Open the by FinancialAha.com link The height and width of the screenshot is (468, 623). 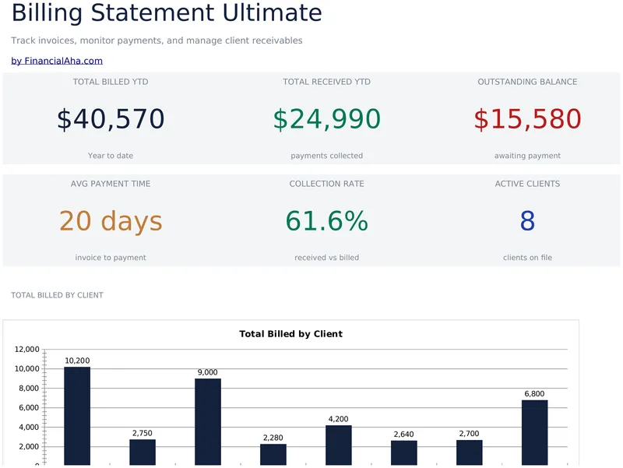tap(57, 61)
